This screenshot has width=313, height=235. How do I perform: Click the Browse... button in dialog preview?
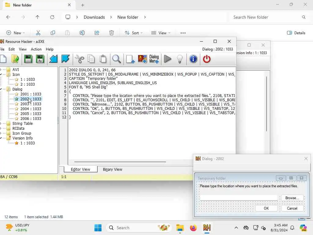(x=292, y=198)
